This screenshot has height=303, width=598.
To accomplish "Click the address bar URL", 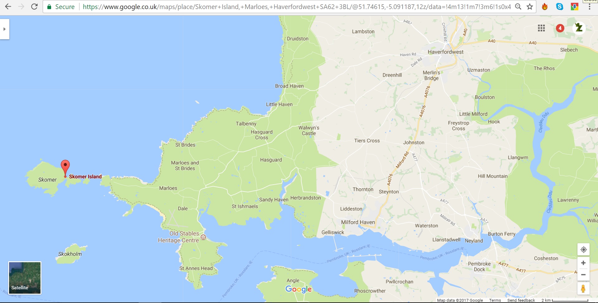I will (x=296, y=7).
